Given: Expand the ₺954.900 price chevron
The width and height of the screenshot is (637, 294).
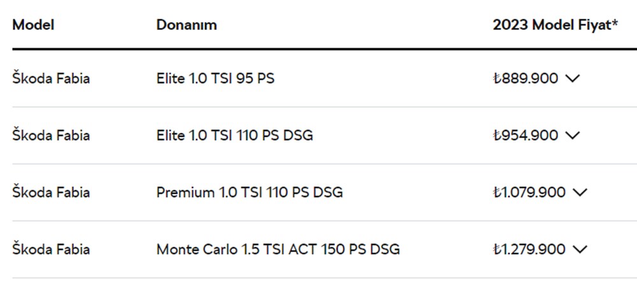Looking at the screenshot, I should coord(572,136).
